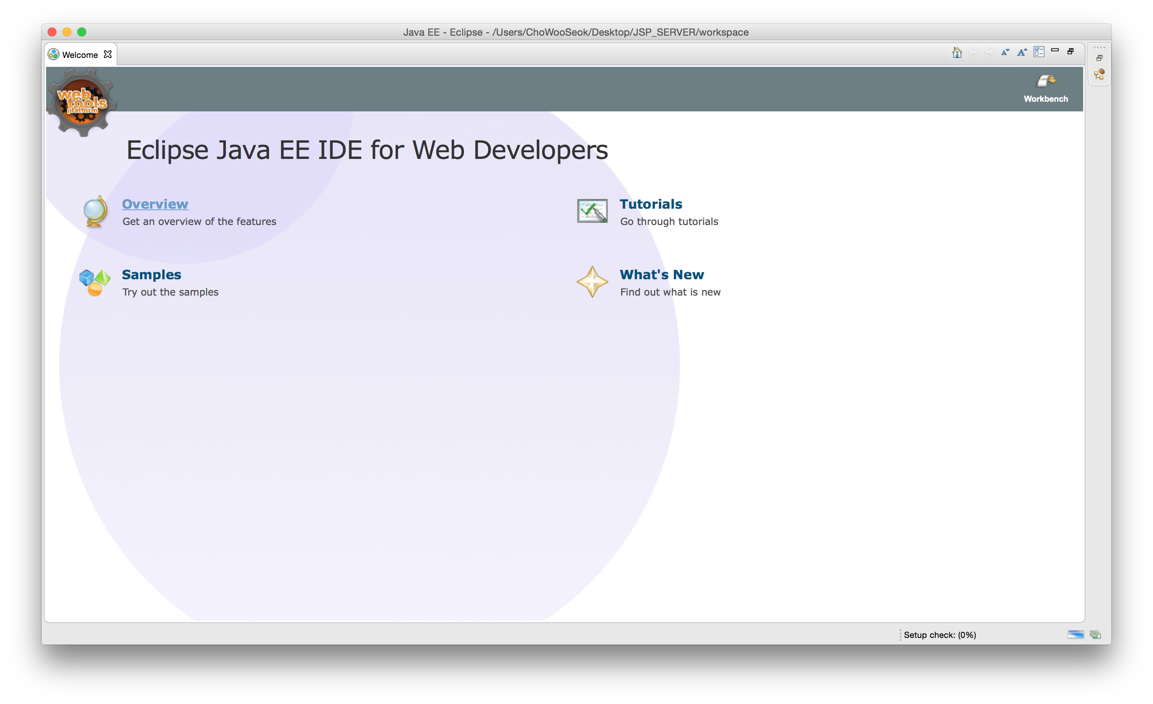Reduce font size with small A icon
Screen dimensions: 1153x704
point(1005,52)
